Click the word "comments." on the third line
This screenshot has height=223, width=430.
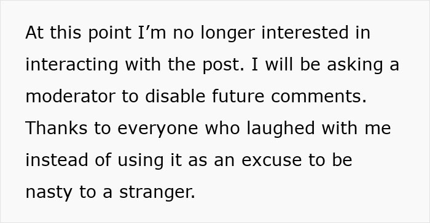pyautogui.click(x=319, y=97)
